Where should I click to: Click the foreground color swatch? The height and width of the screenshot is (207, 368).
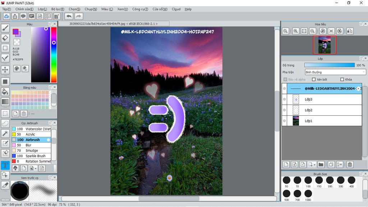pyautogui.click(x=15, y=32)
